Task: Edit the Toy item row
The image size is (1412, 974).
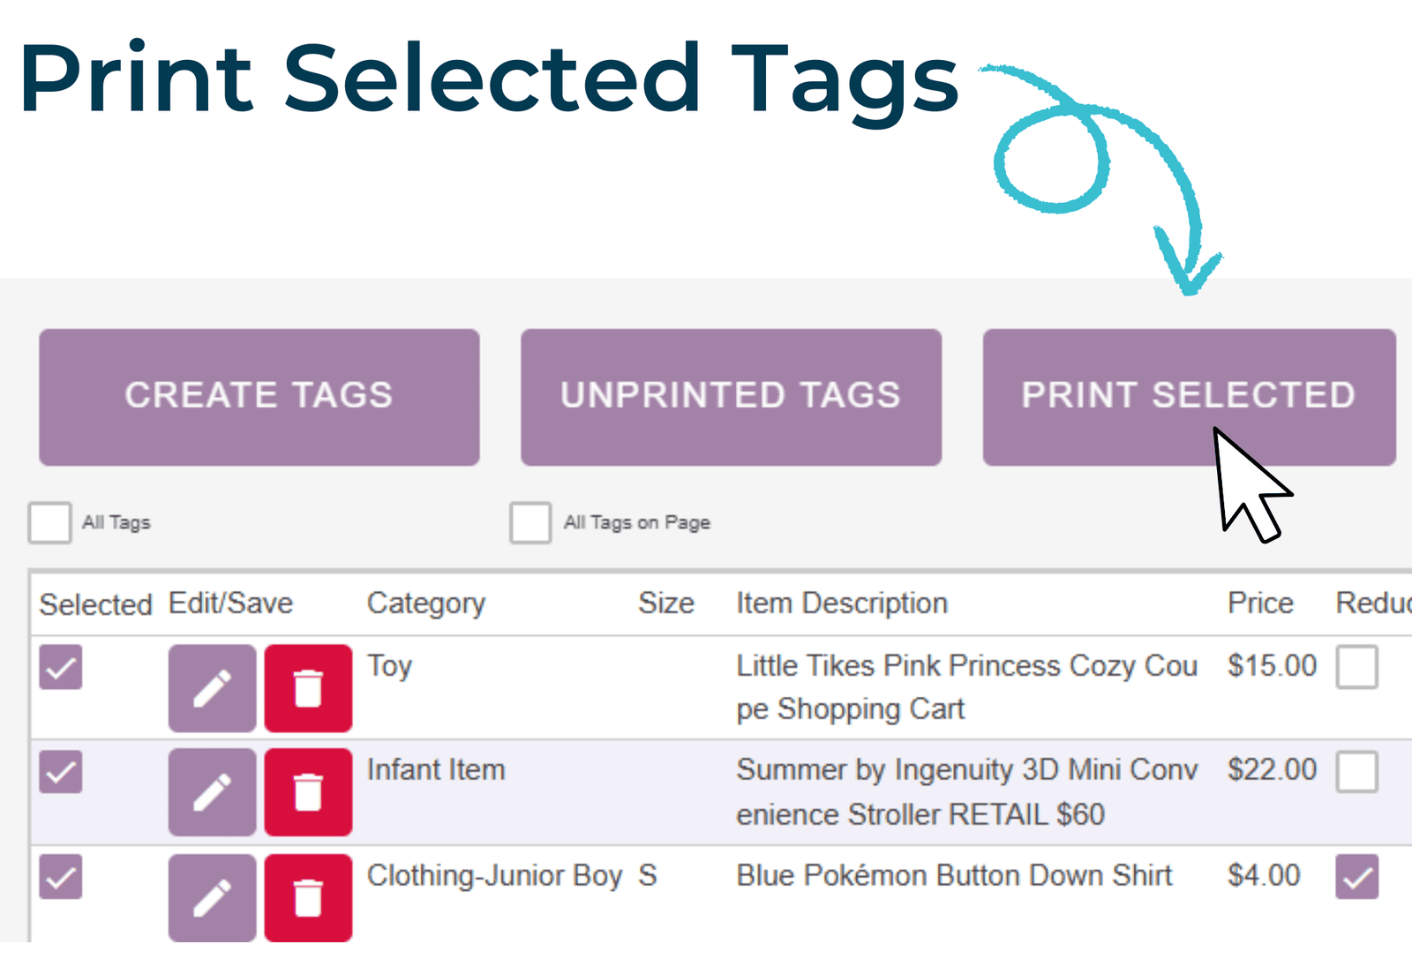Action: tap(213, 688)
